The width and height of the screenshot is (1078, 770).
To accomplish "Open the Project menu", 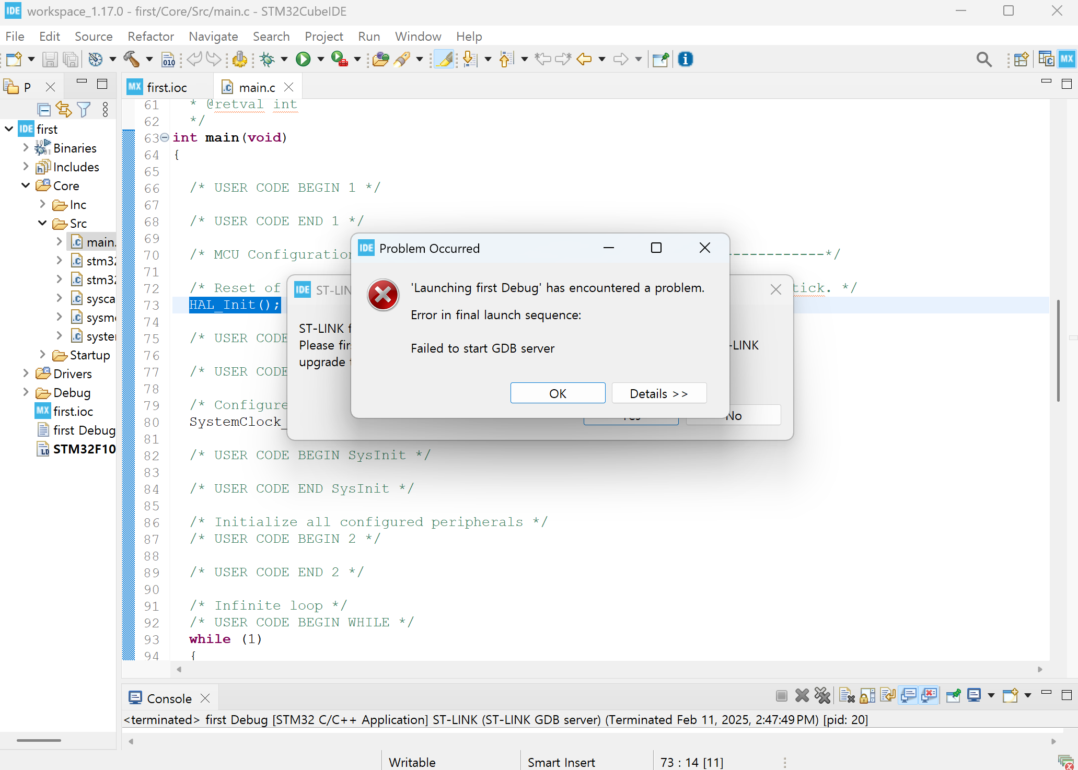I will tap(323, 36).
